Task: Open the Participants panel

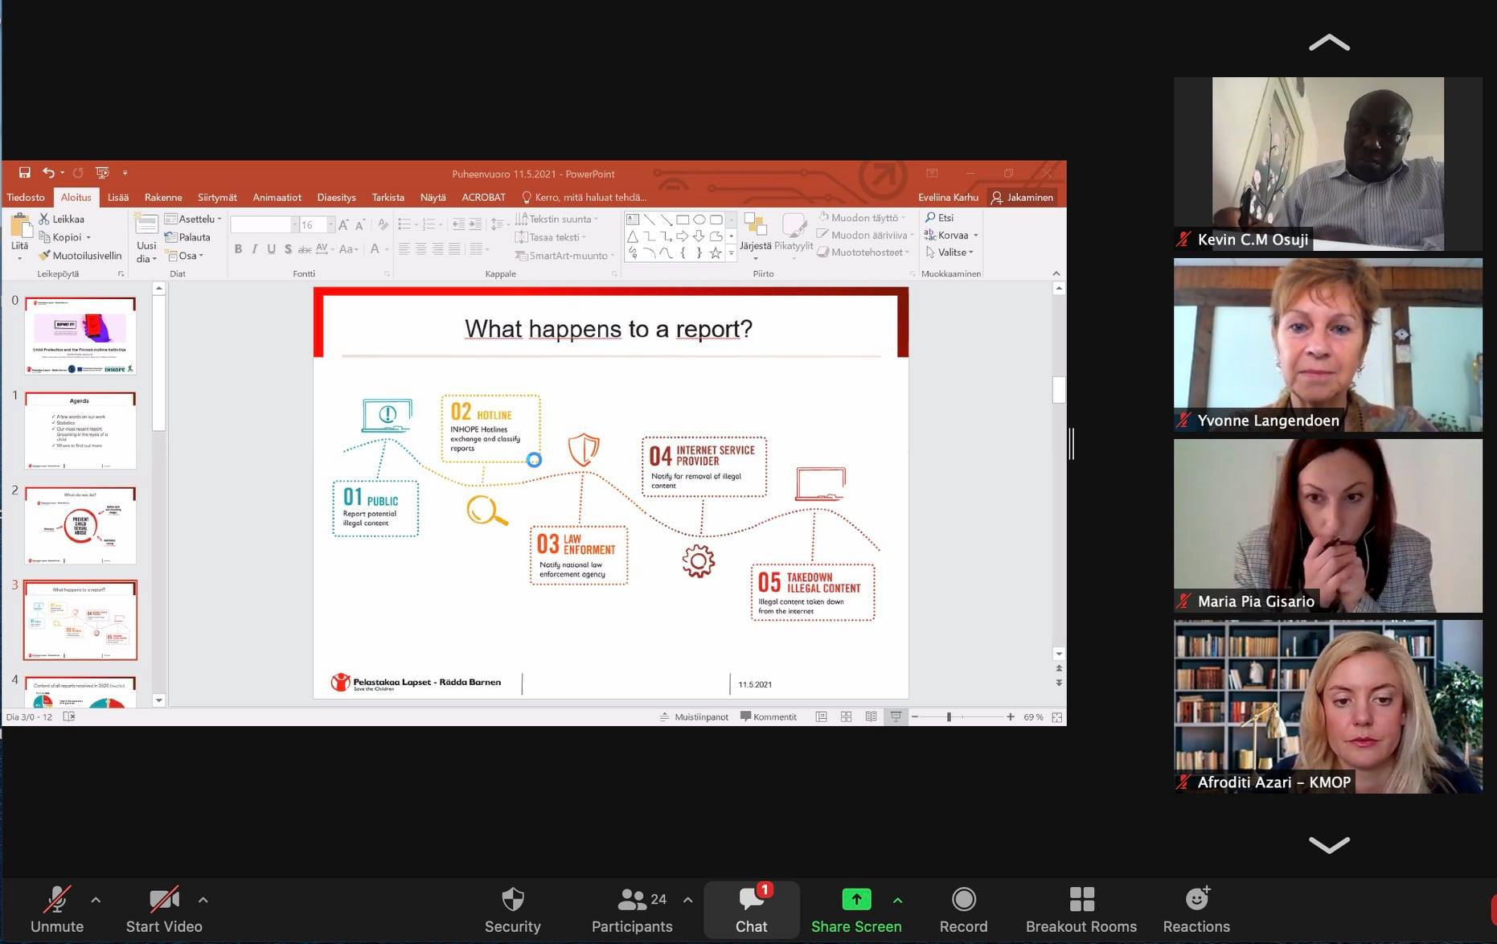Action: [x=632, y=909]
